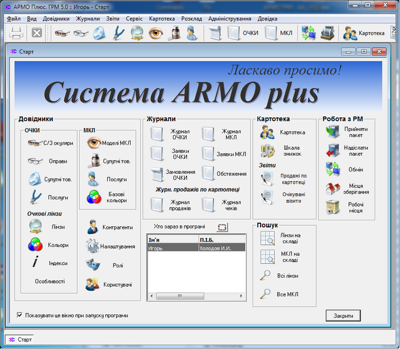Open Шкала знижок discount scale
Image resolution: width=400 pixels, height=349 pixels.
coord(268,151)
